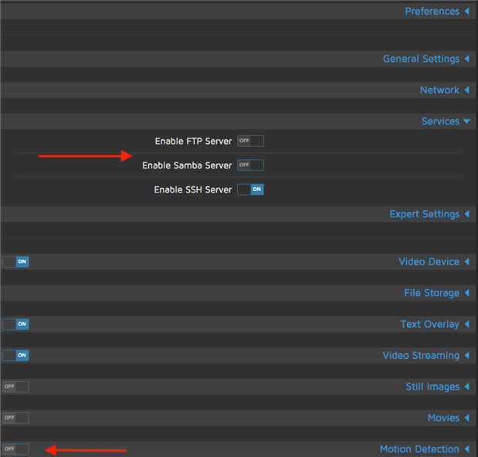
Task: Expand the Network section arrow
Action: click(x=466, y=90)
